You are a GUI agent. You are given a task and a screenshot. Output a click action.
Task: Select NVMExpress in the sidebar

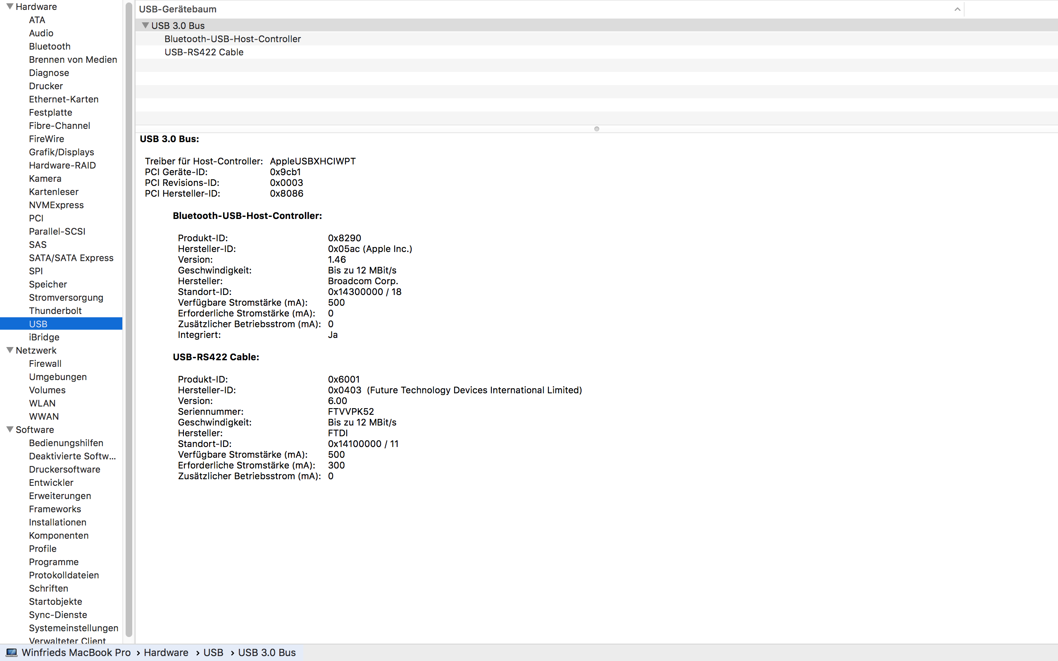[56, 205]
